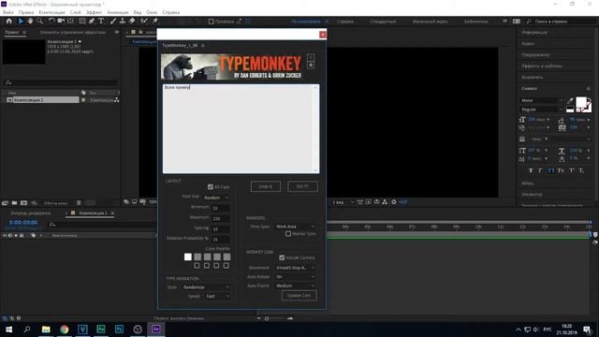Image resolution: width=599 pixels, height=337 pixels.
Task: Open fill color swatch in Character panel
Action: [x=581, y=102]
